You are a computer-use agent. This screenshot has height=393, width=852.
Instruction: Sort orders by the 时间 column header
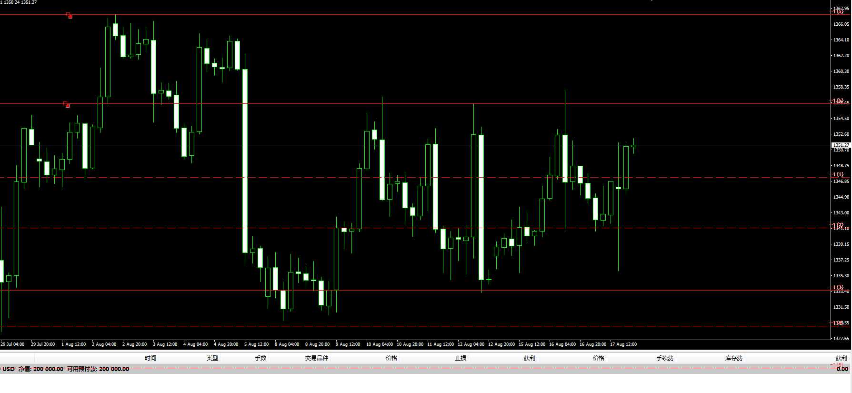pyautogui.click(x=150, y=358)
